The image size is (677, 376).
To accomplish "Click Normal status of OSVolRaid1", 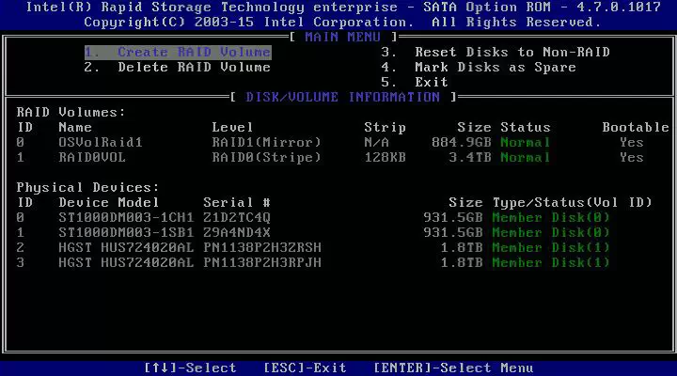I will 525,143.
